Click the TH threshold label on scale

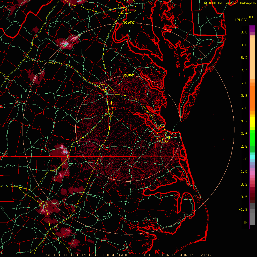point(245,222)
